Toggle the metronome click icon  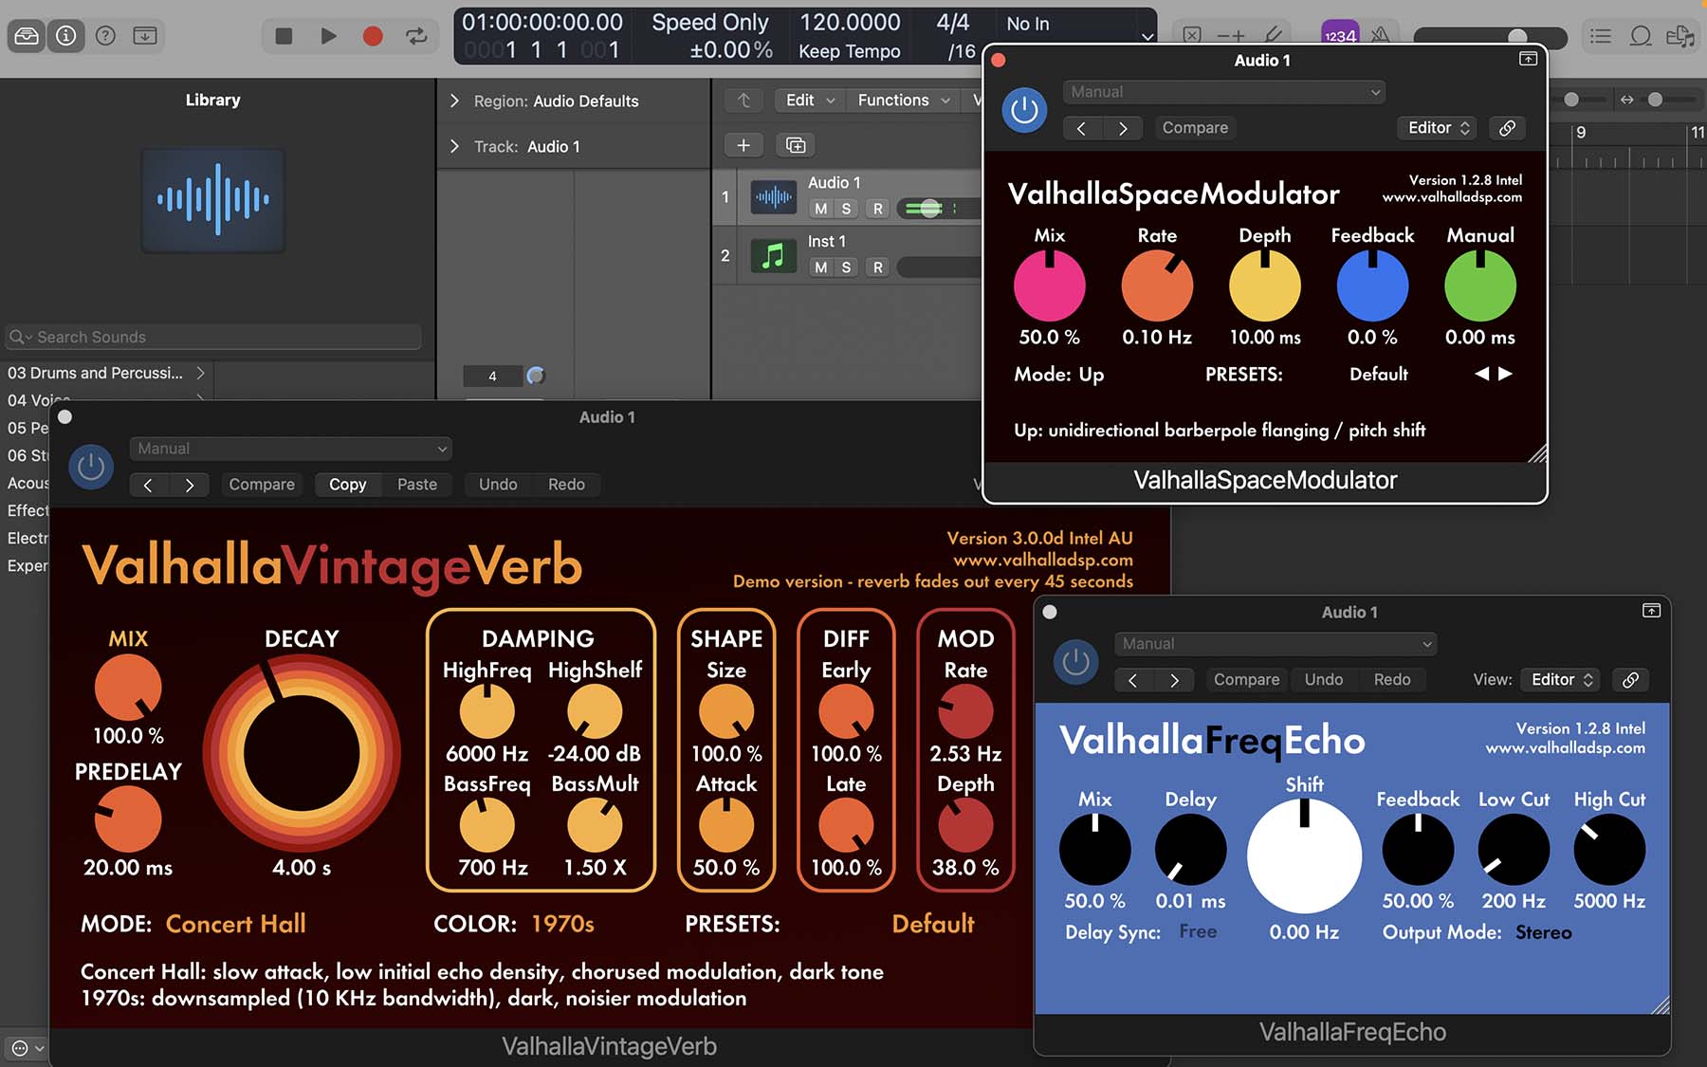tap(1381, 35)
